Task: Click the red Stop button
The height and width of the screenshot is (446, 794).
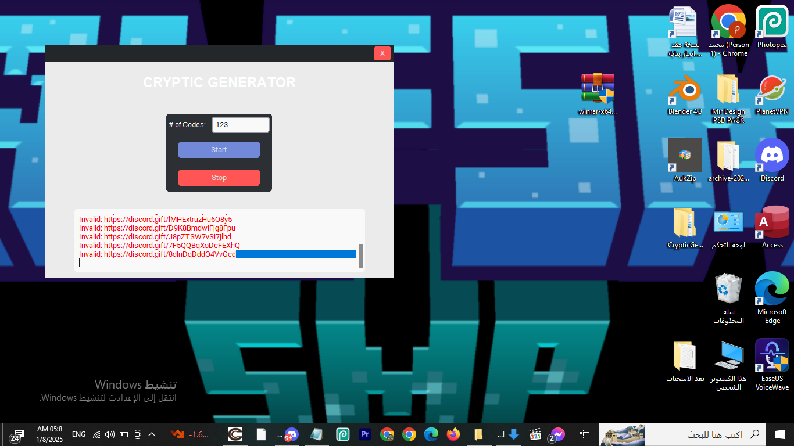Action: (219, 178)
